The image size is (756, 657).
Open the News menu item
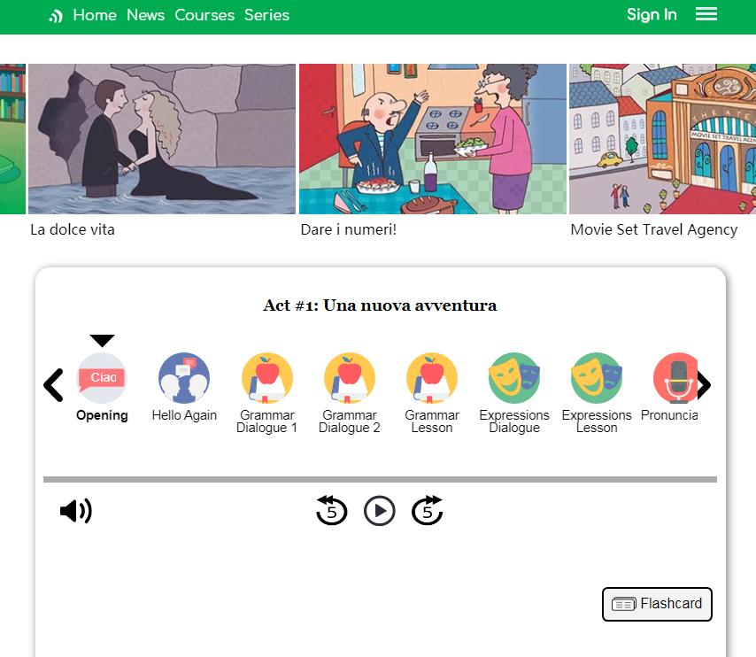[145, 15]
